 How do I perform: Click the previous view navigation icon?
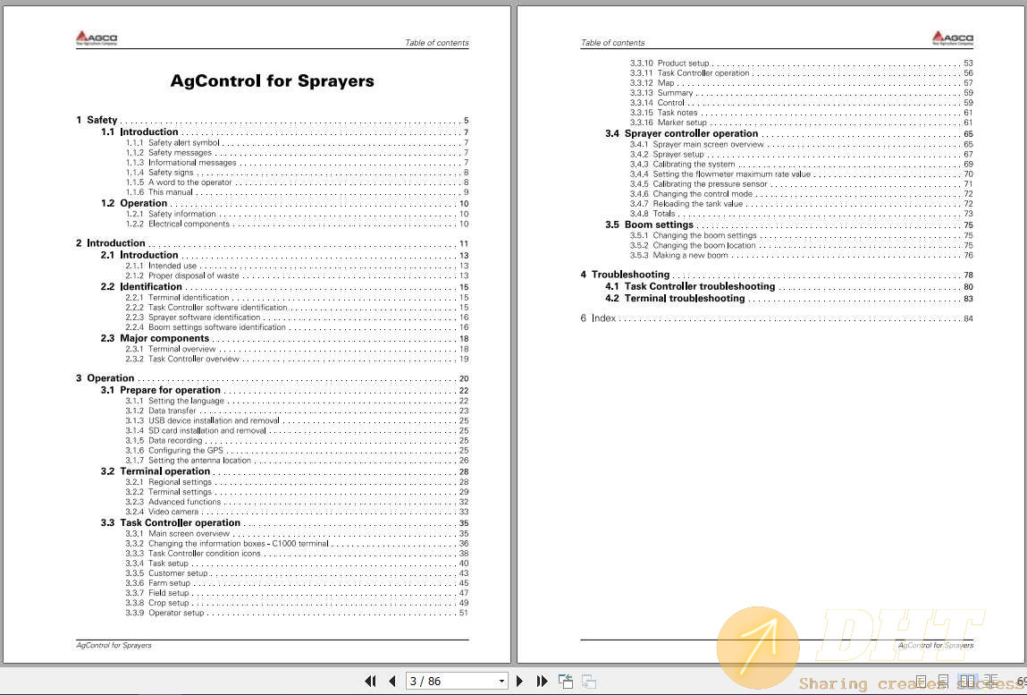[x=566, y=682]
